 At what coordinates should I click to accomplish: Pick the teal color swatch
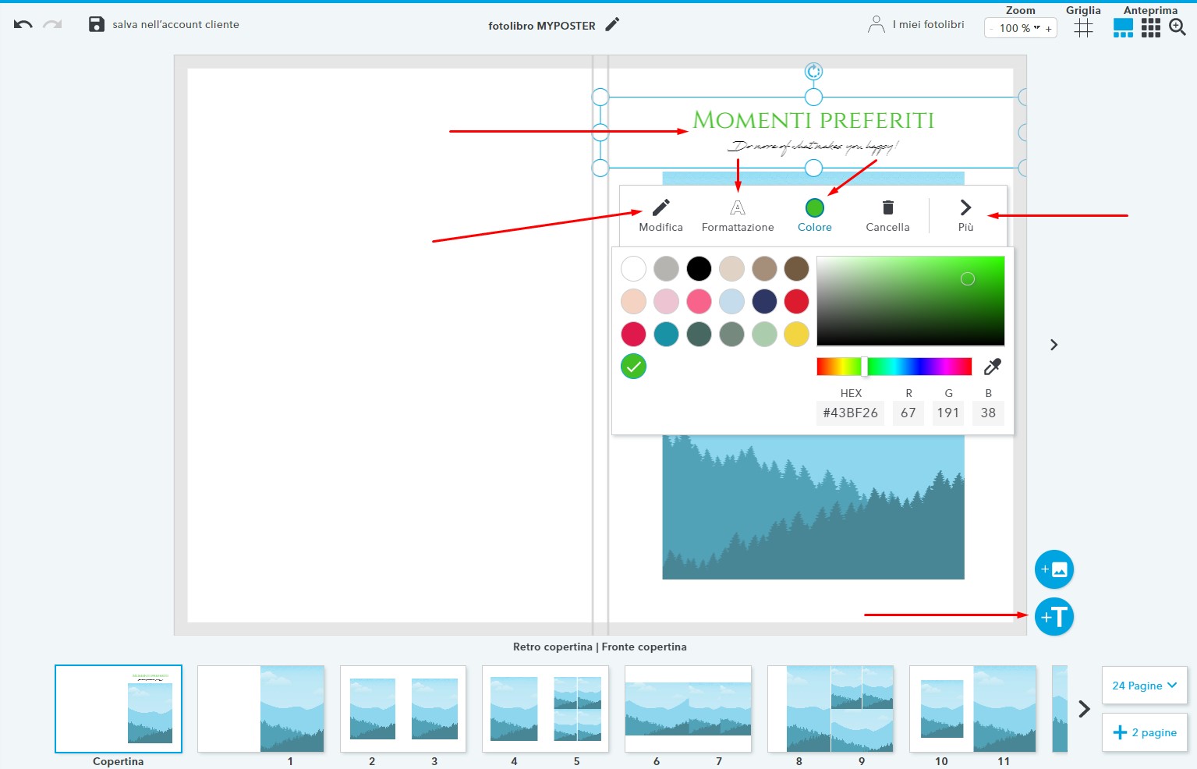tap(666, 334)
